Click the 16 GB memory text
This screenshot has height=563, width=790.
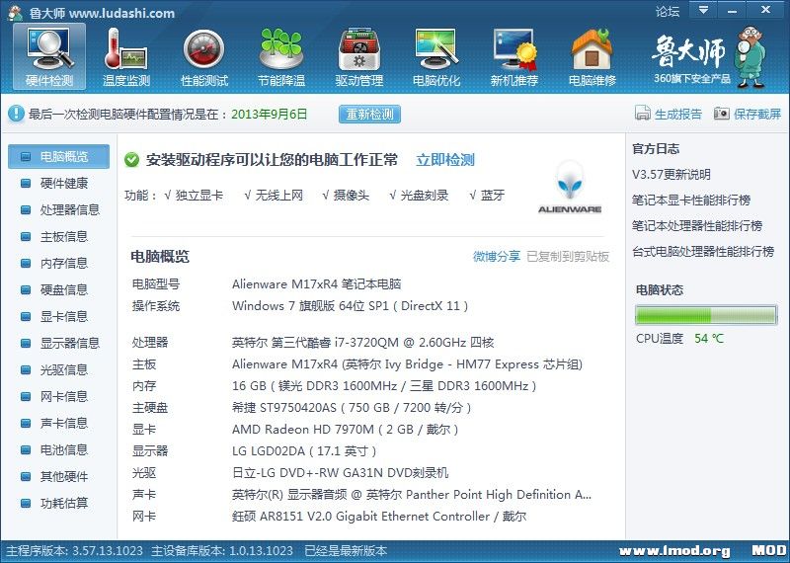tap(384, 386)
